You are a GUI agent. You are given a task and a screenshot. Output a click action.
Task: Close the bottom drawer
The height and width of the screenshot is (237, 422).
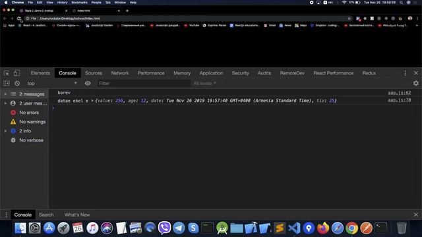[416, 215]
